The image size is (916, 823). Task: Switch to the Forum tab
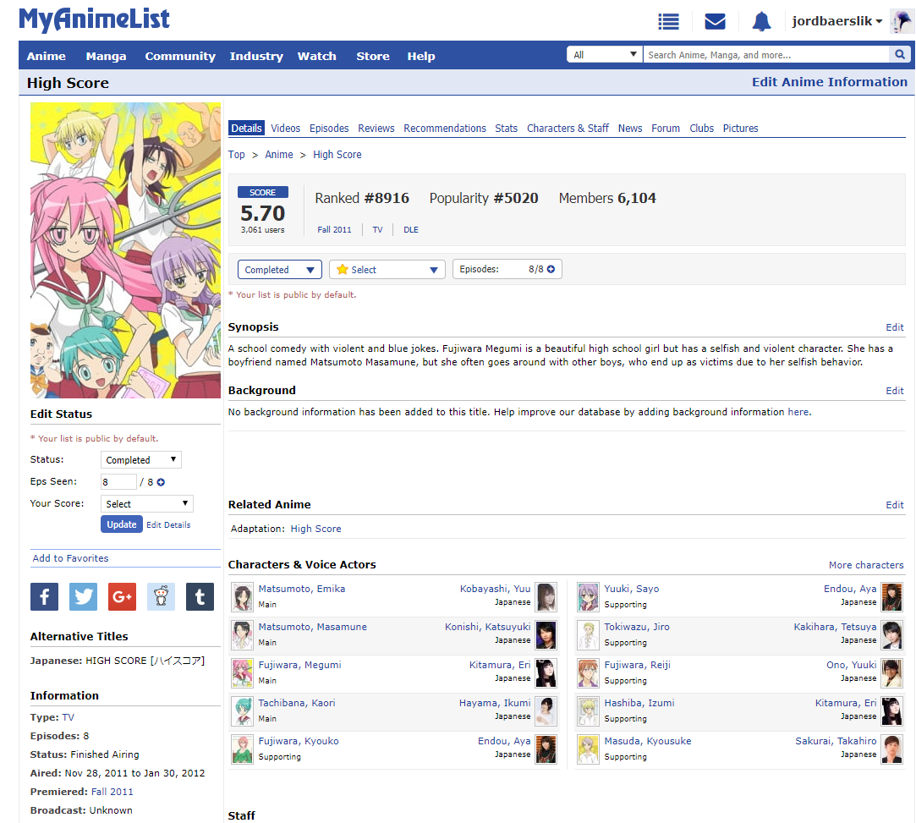click(666, 128)
